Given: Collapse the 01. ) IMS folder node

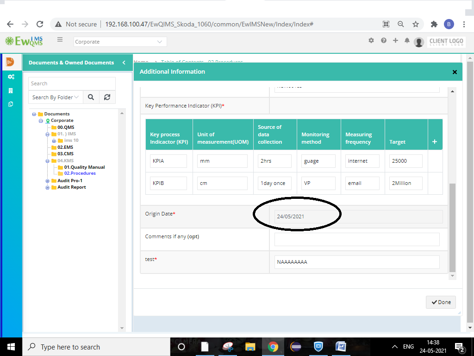Looking at the screenshot, I should (48, 134).
